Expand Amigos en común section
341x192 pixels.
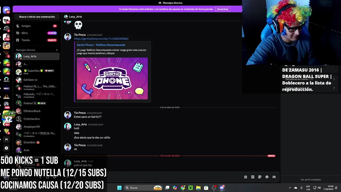coord(310,88)
